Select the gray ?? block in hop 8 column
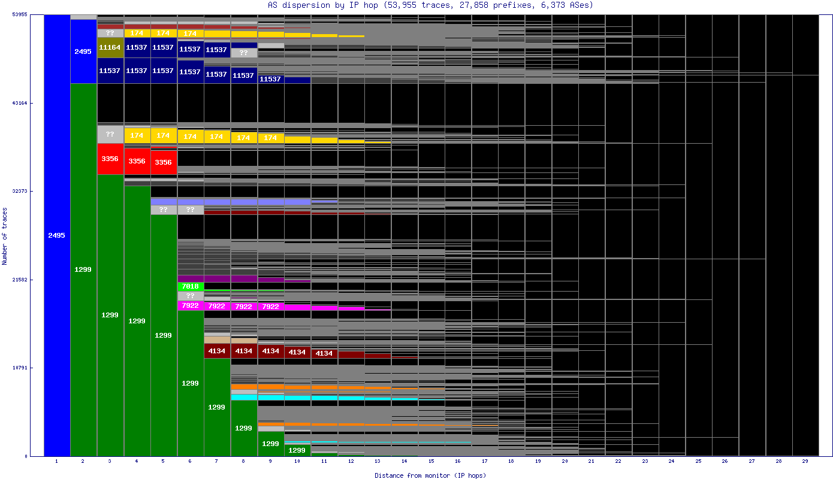 [x=244, y=53]
